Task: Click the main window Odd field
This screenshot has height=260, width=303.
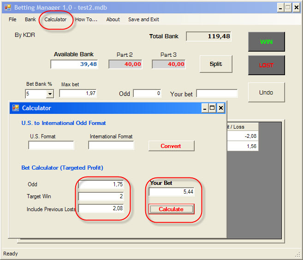Action: point(147,94)
